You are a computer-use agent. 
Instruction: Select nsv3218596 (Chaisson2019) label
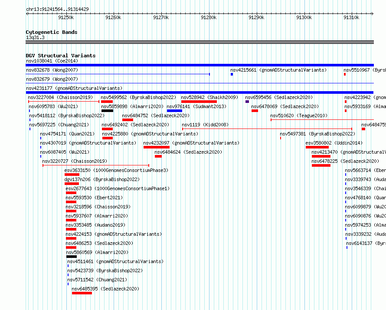[x=98, y=207]
